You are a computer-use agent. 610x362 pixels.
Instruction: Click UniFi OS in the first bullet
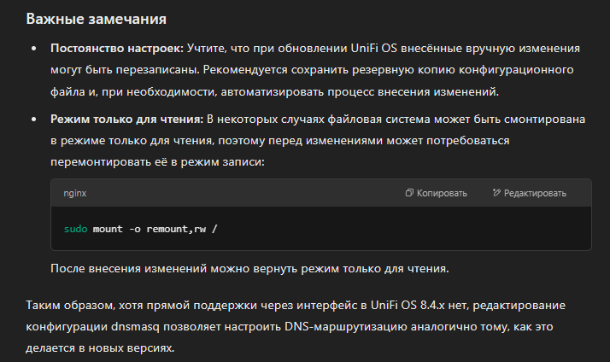click(374, 48)
